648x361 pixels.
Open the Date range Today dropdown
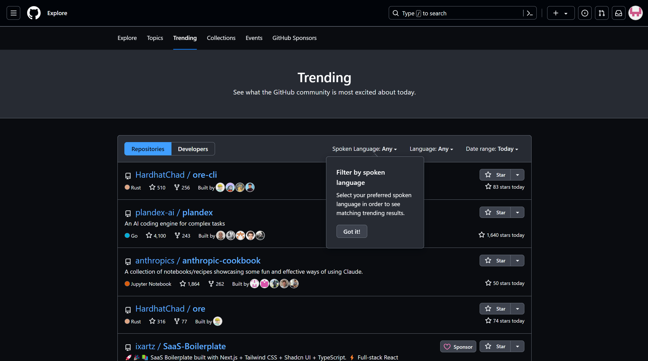click(492, 149)
